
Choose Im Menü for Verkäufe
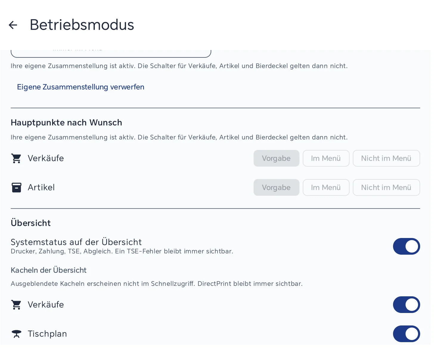(326, 158)
